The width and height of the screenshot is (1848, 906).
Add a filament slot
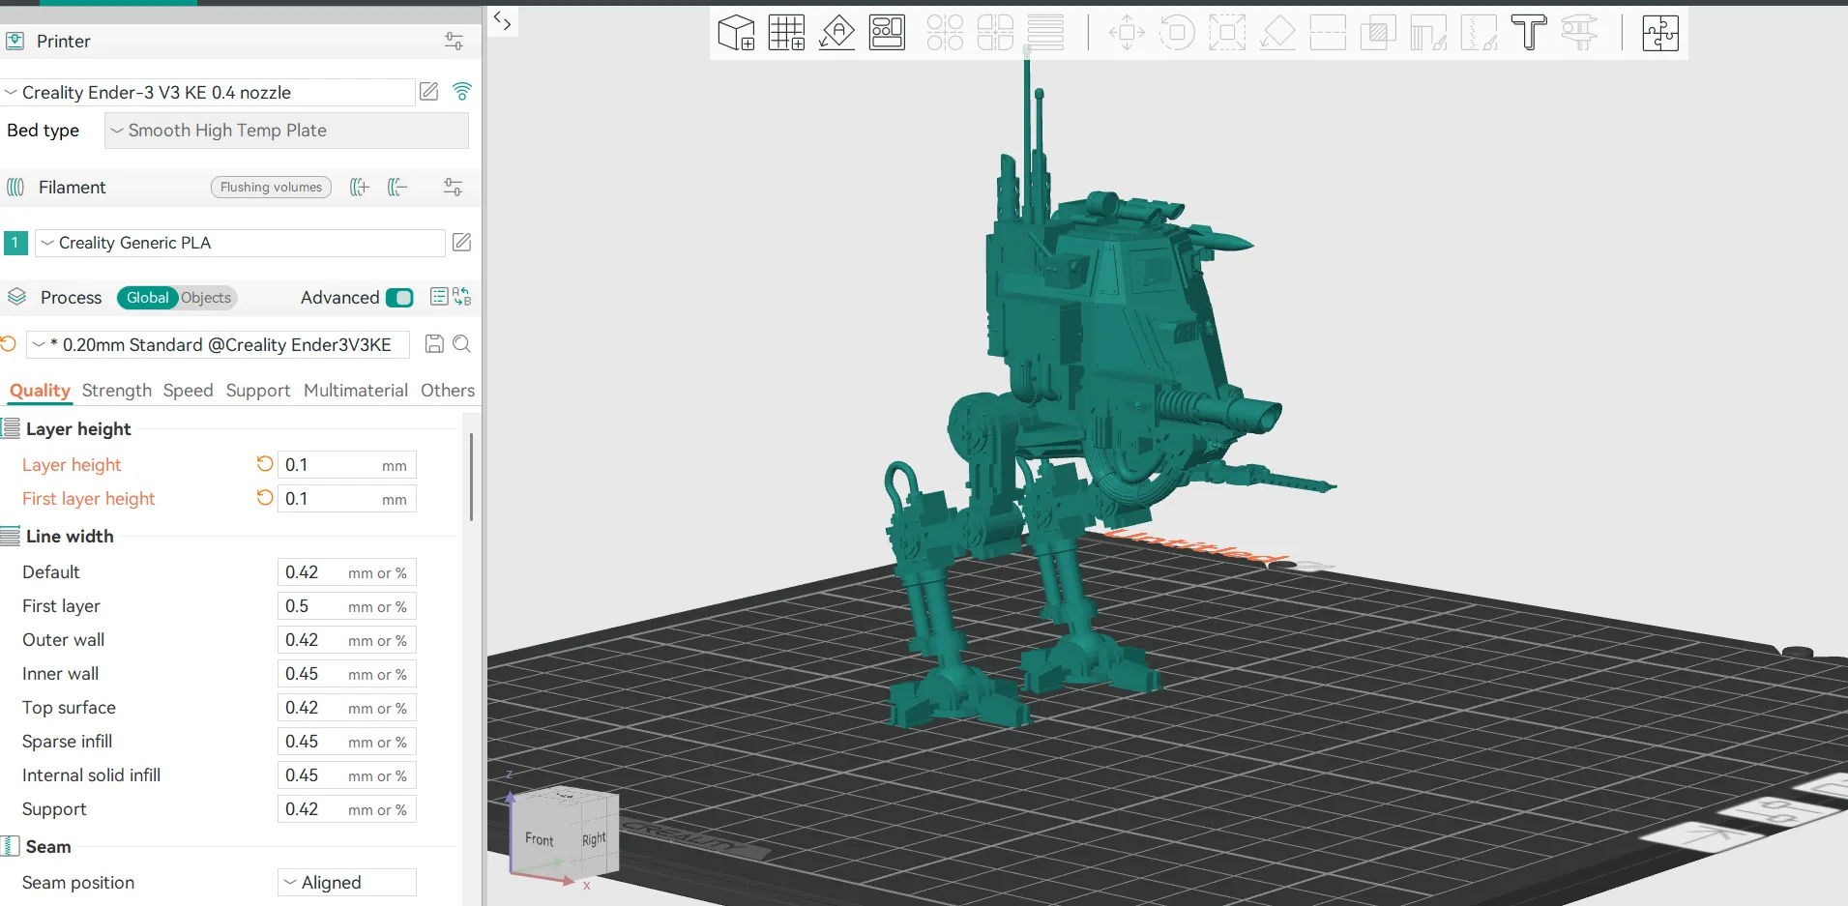pyautogui.click(x=360, y=187)
